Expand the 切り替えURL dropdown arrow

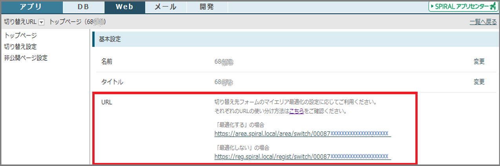tap(42, 22)
